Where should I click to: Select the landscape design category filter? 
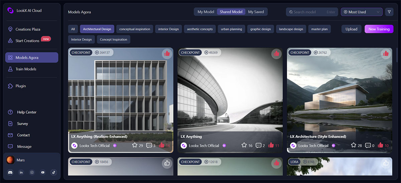pos(291,29)
